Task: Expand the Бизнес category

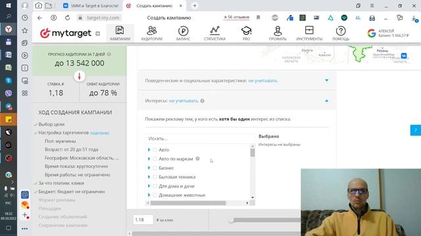Action: 149,168
